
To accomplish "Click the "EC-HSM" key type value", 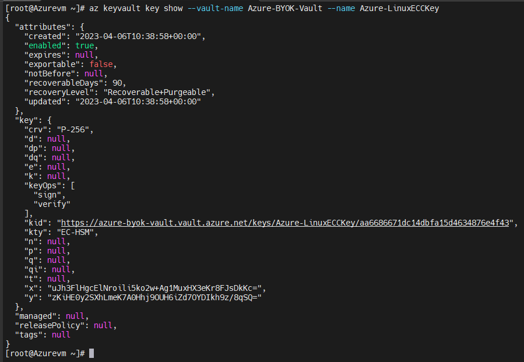I will coord(75,233).
